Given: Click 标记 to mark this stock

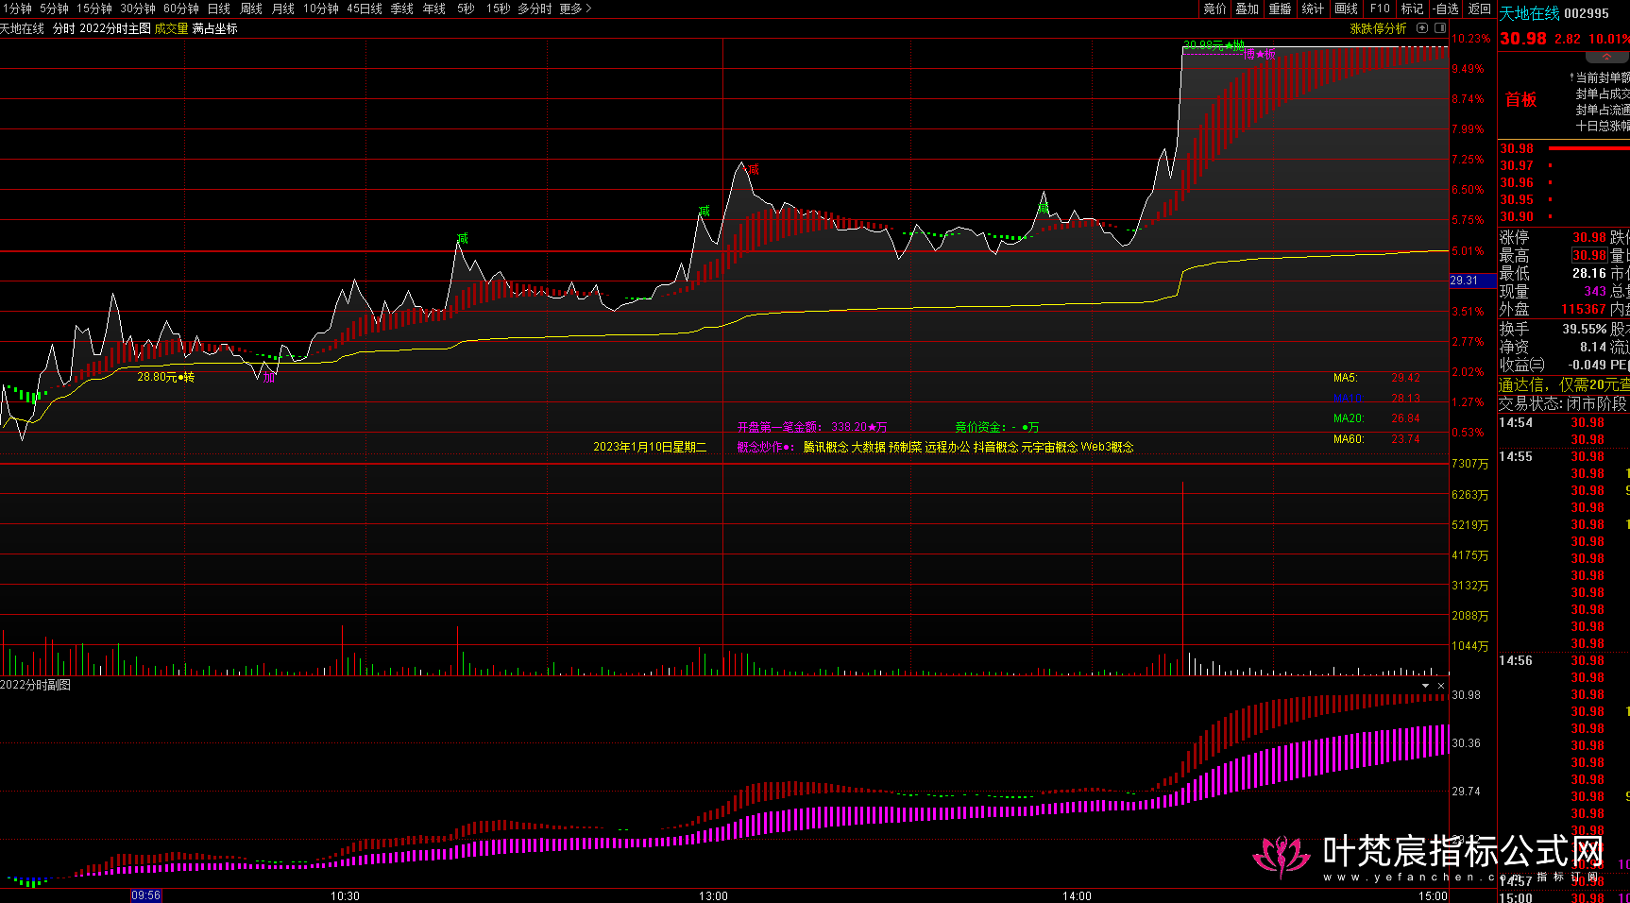Looking at the screenshot, I should (x=1412, y=9).
